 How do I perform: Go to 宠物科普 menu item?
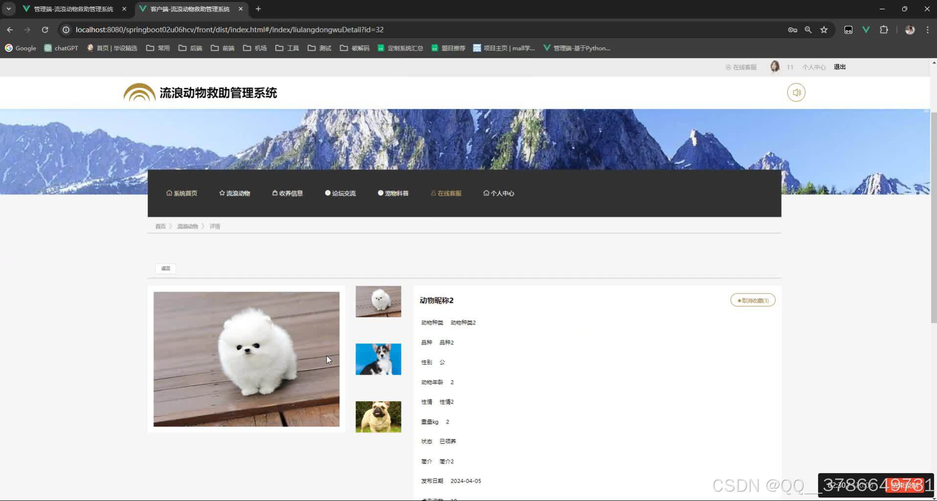click(393, 193)
